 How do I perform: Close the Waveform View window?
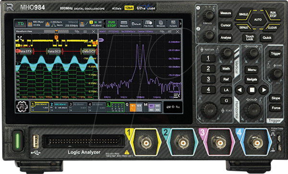[x=94, y=32]
